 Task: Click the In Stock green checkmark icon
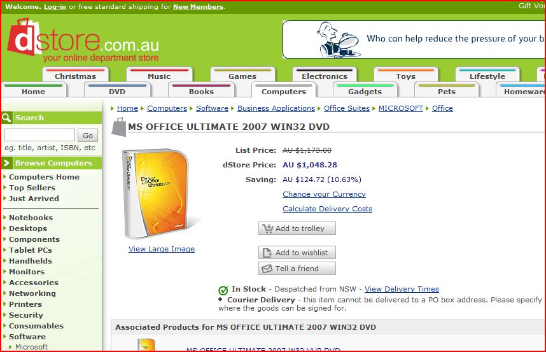223,290
